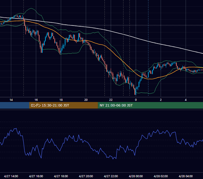
Task: Click the 22 hour label on the price chart axis
Action: 111,100
